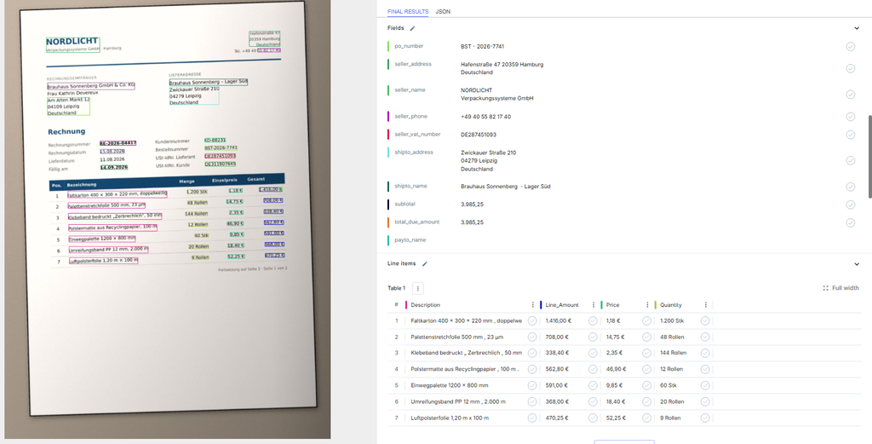Confirm the seller_name field checkmark
This screenshot has width=872, height=444.
coord(851,95)
